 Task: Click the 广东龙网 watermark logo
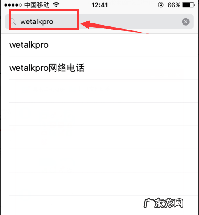164,203
